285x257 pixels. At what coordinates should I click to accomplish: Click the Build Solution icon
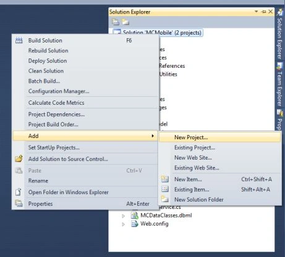coord(19,41)
